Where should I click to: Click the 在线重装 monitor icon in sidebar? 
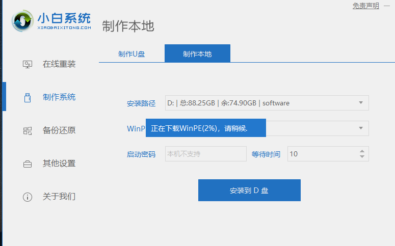[28, 64]
